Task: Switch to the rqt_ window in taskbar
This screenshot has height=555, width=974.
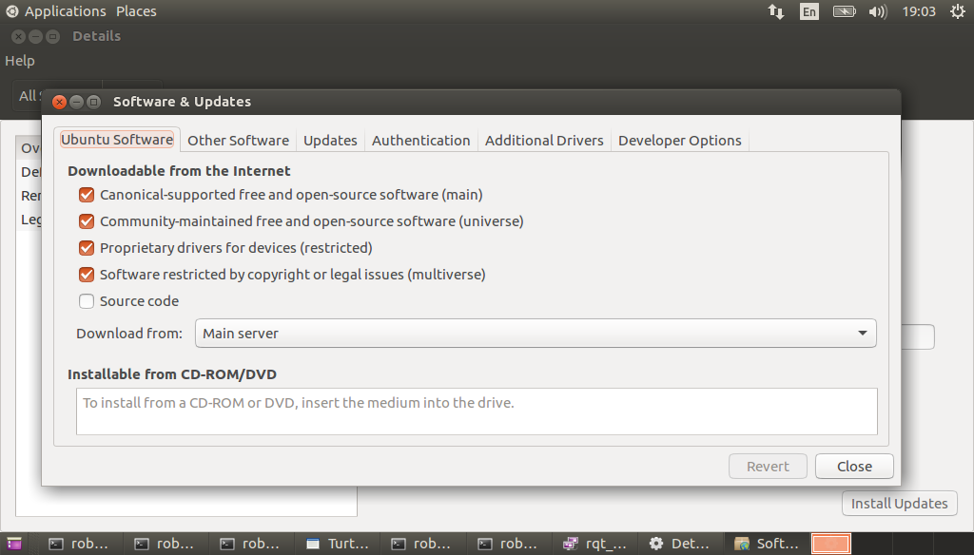Action: (594, 544)
